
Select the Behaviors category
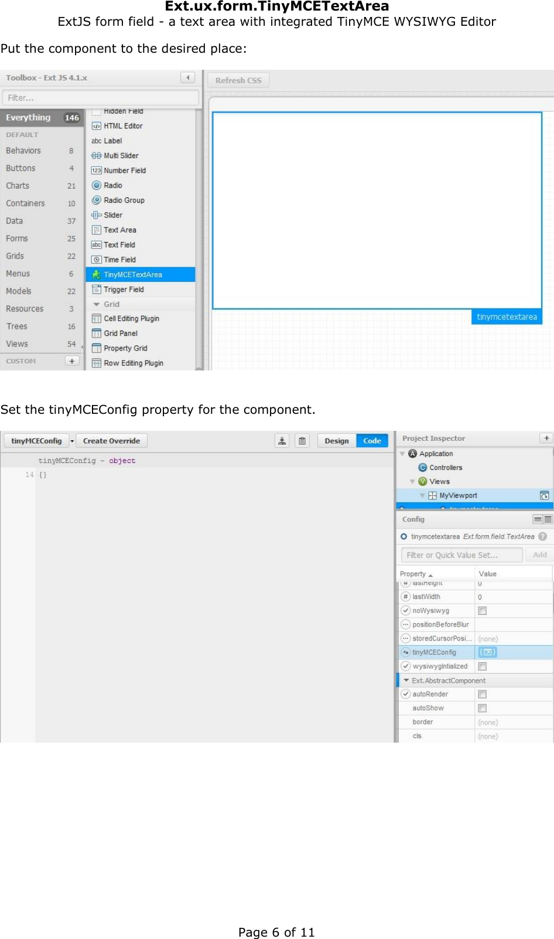(x=42, y=151)
